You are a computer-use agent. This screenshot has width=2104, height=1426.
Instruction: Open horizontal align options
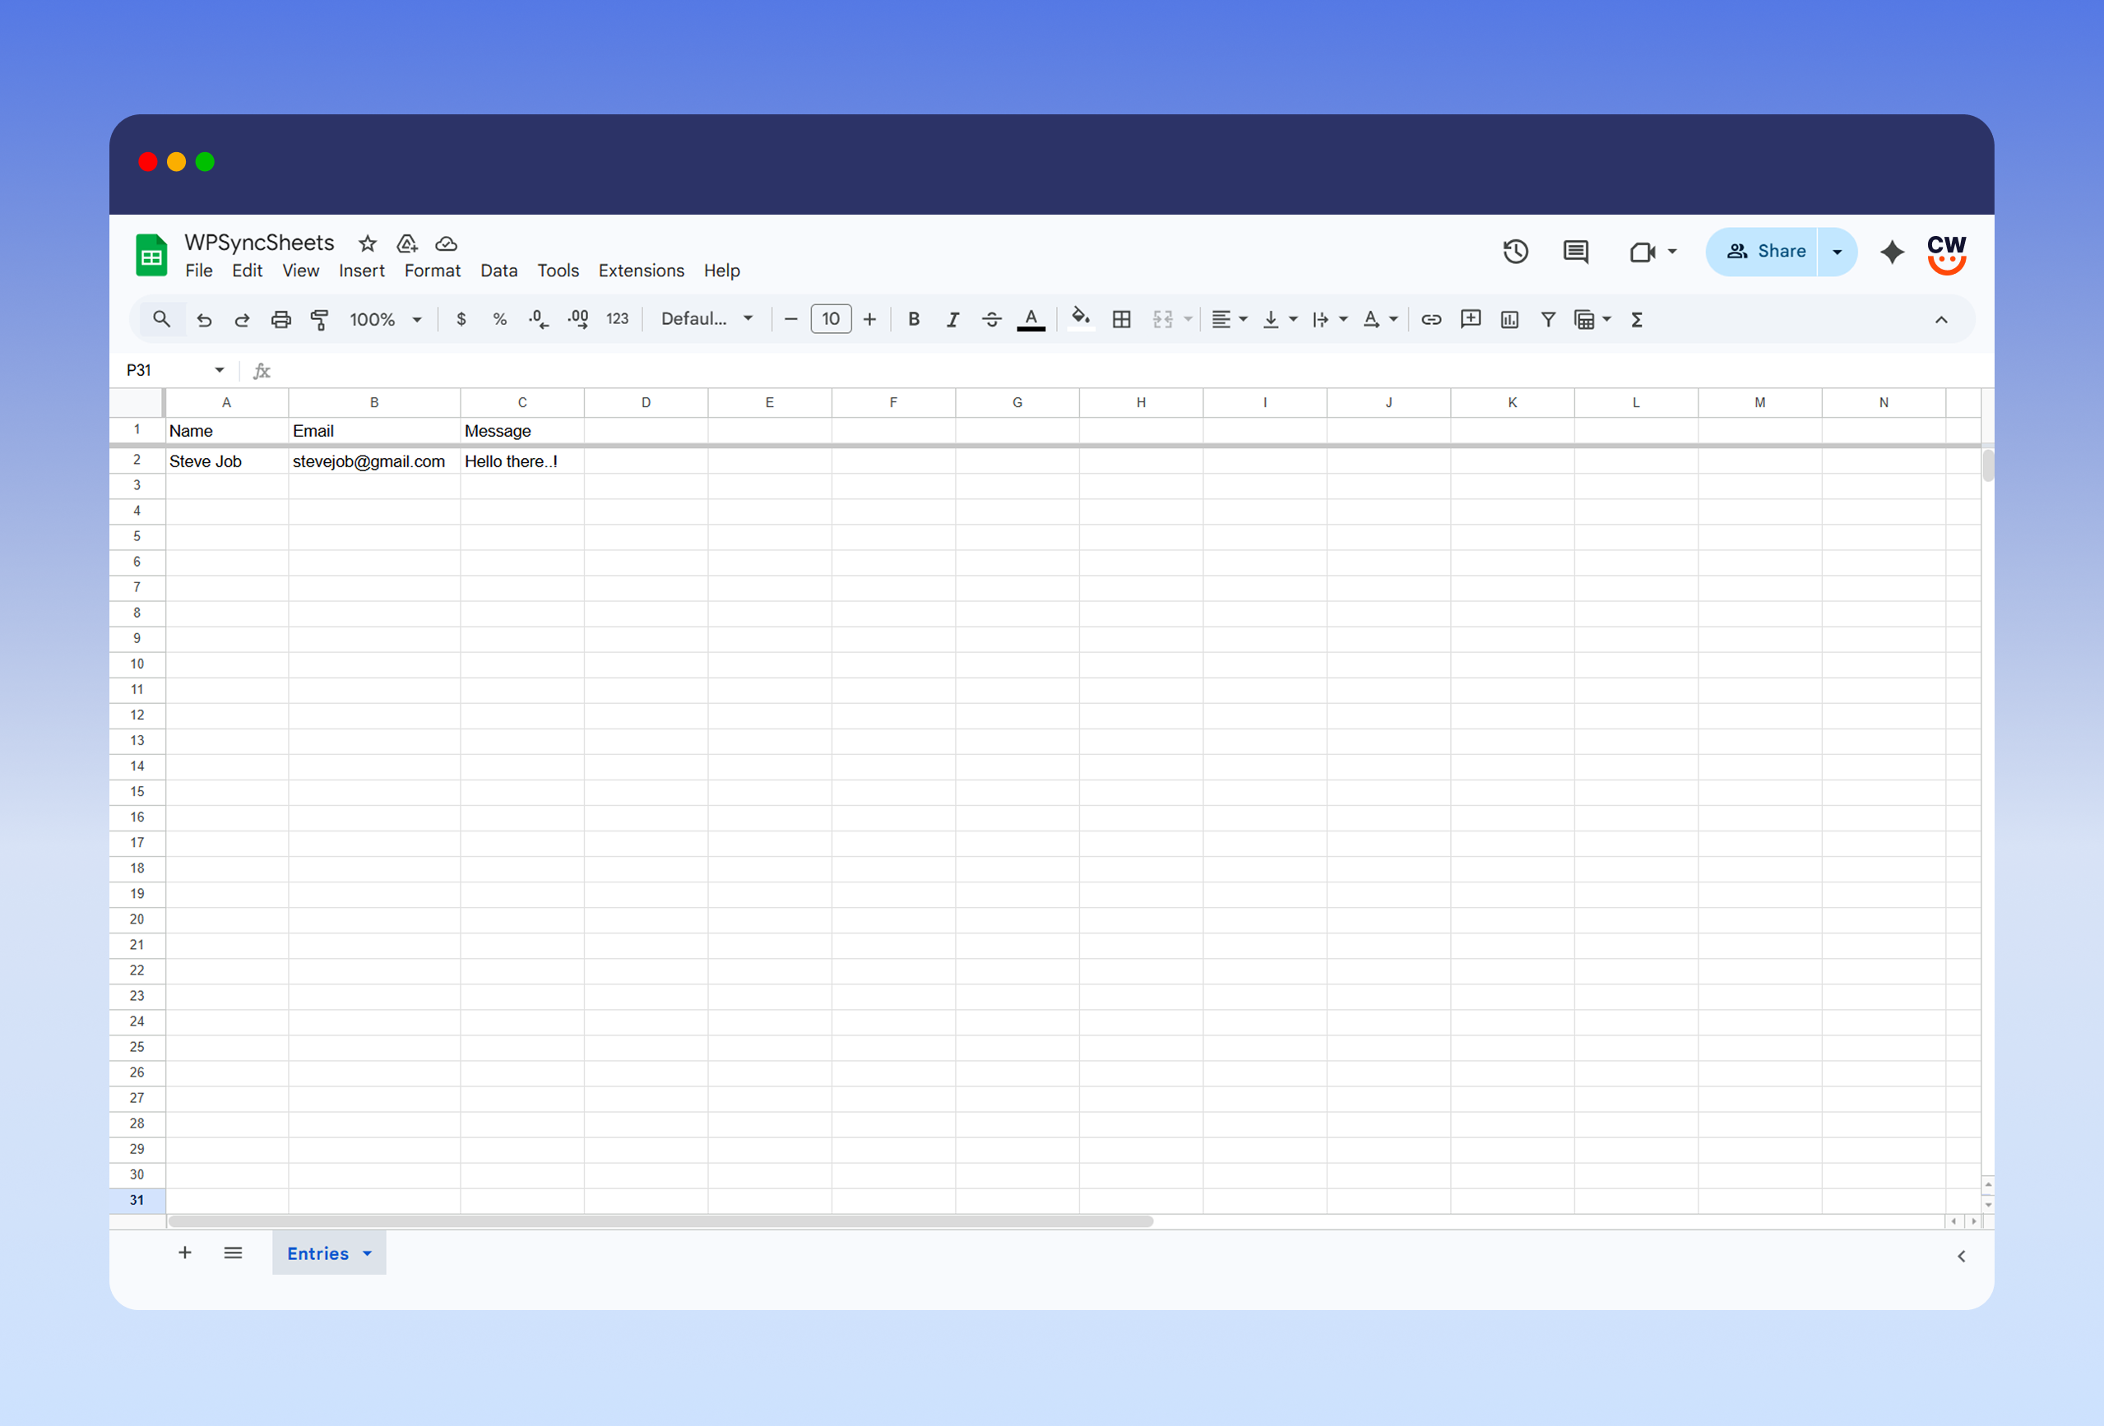1230,320
